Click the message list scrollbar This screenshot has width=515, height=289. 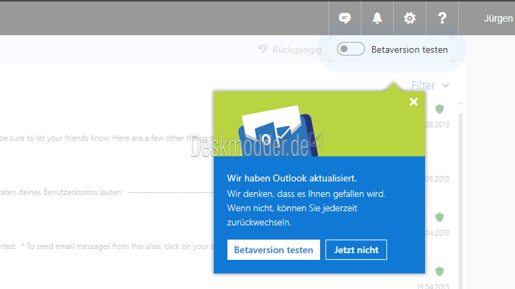pos(460,200)
